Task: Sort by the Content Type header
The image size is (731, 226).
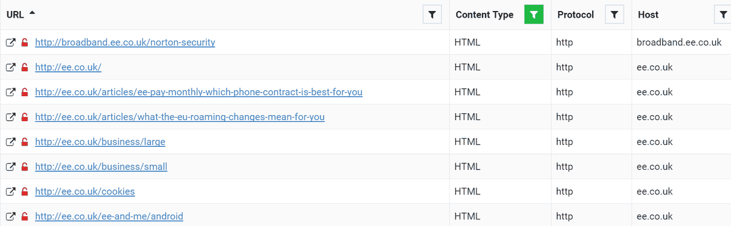Action: click(484, 15)
